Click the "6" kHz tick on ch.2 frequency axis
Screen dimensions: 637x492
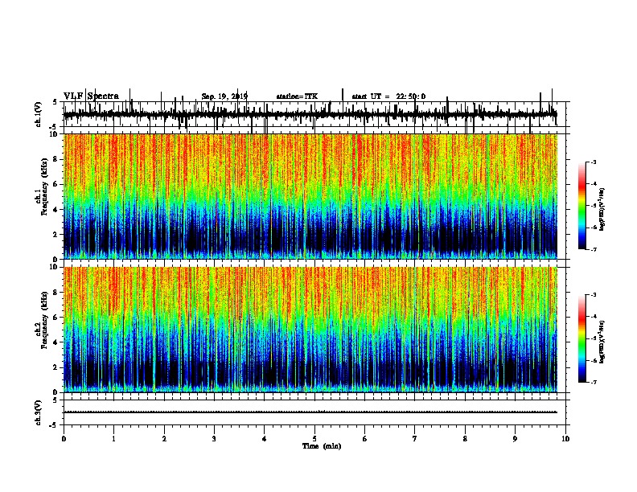(56, 317)
